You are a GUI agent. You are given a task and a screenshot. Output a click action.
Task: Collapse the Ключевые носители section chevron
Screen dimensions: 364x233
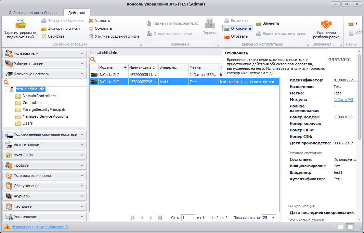[x=82, y=74]
